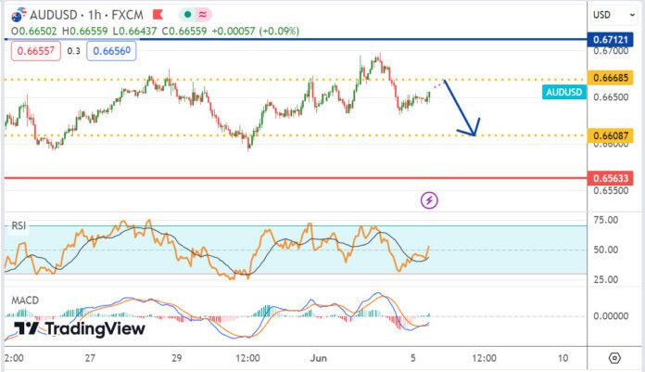Click the AUDUSD symbol title
The height and width of the screenshot is (372, 645).
pos(54,15)
